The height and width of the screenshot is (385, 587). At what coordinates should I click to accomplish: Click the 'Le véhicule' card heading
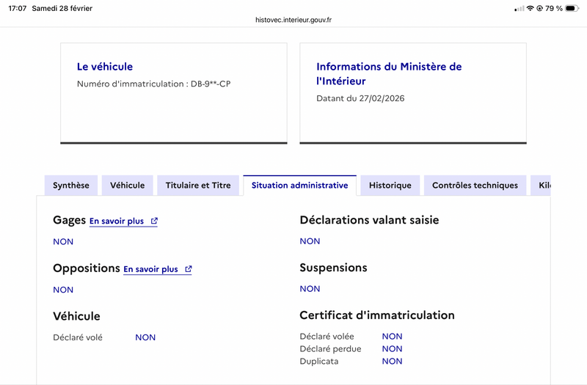[105, 67]
